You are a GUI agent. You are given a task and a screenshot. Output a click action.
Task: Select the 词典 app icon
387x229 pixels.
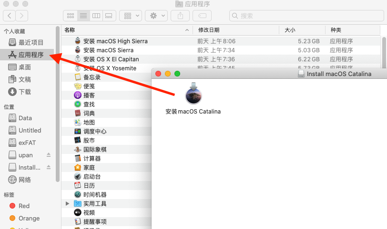coord(78,113)
